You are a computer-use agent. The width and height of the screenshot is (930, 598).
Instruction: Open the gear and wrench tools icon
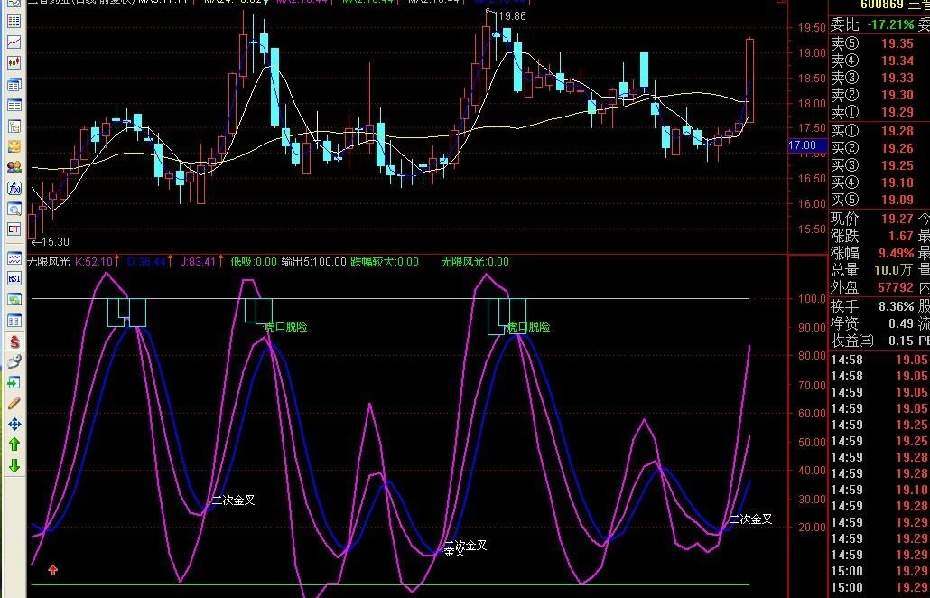[x=14, y=361]
